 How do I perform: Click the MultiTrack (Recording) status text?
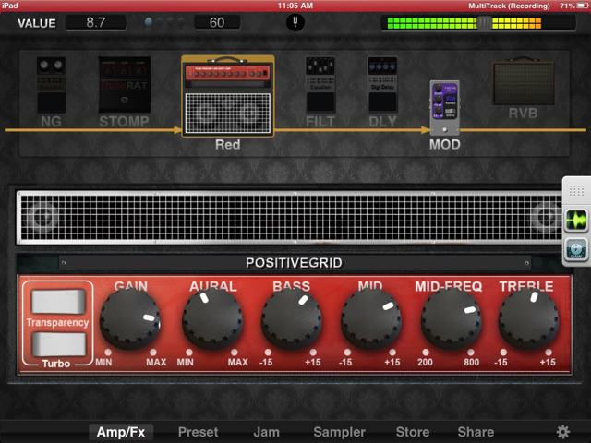click(509, 6)
